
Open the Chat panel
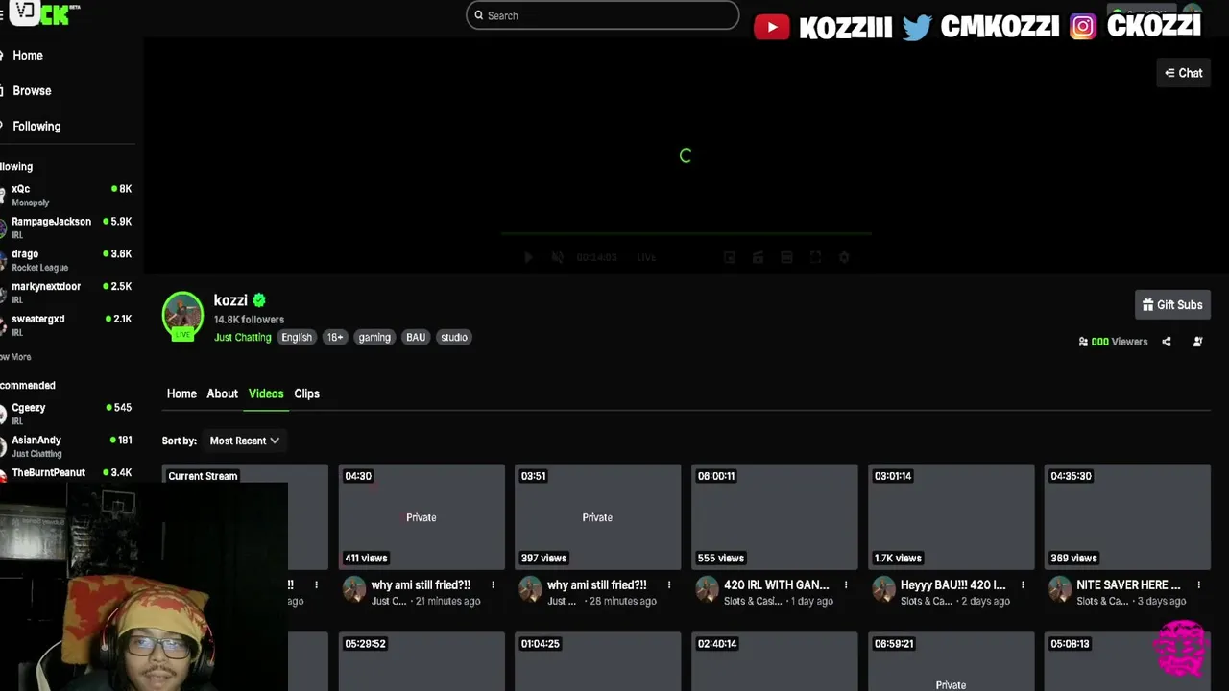pos(1183,73)
